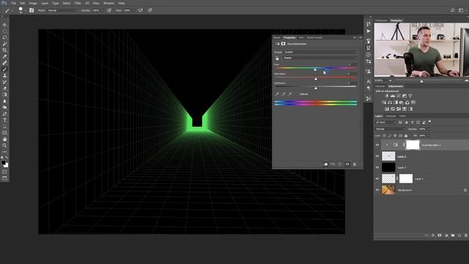
Task: Select the Brush tool in the toolbox
Action: (4, 69)
